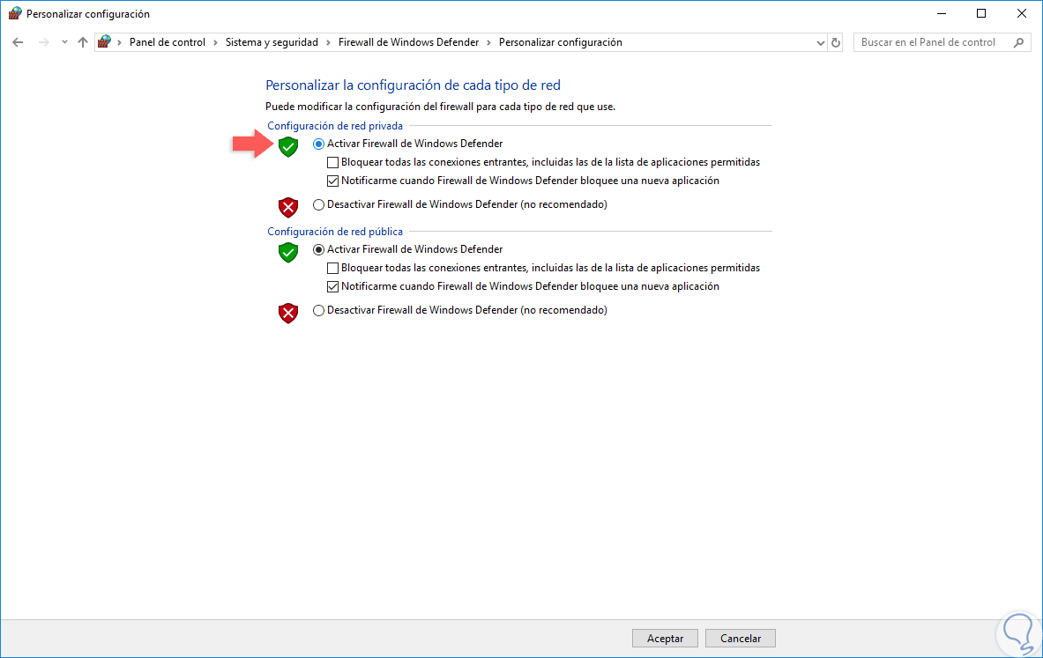
Task: Click green shield icon in public network
Action: click(x=288, y=252)
